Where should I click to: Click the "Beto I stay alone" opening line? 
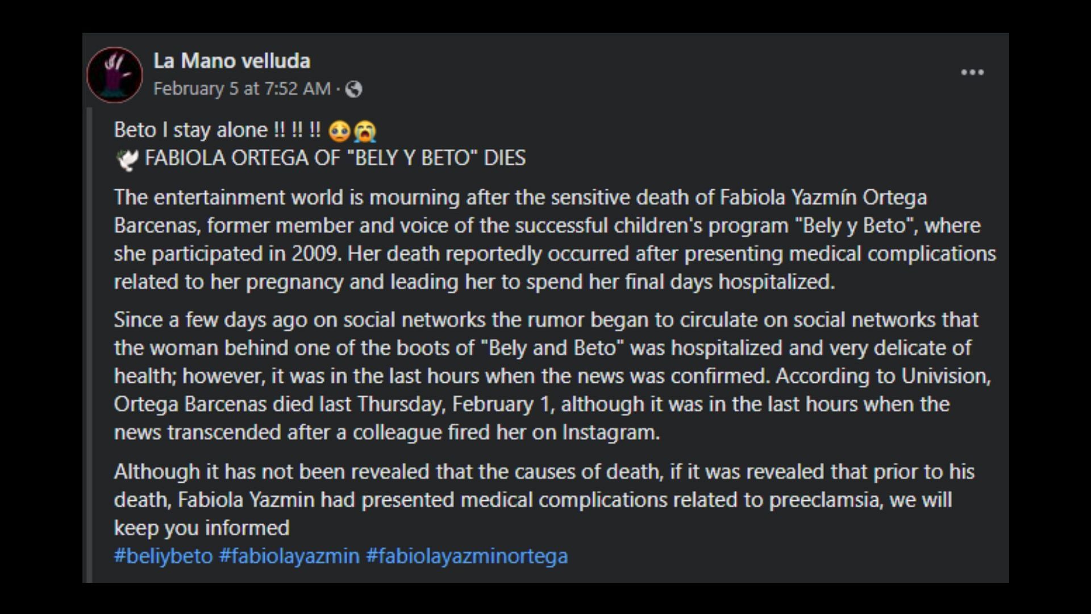217,130
